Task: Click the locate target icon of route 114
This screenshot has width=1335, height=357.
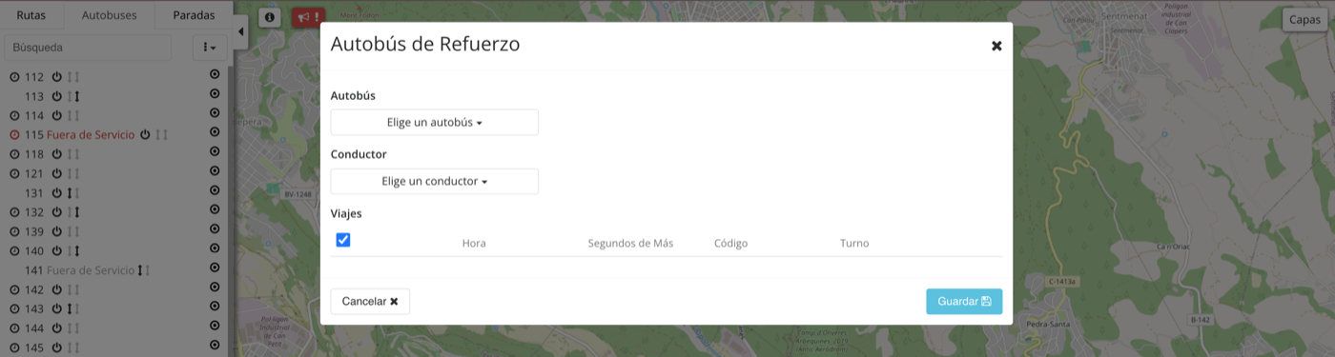Action: coord(215,112)
